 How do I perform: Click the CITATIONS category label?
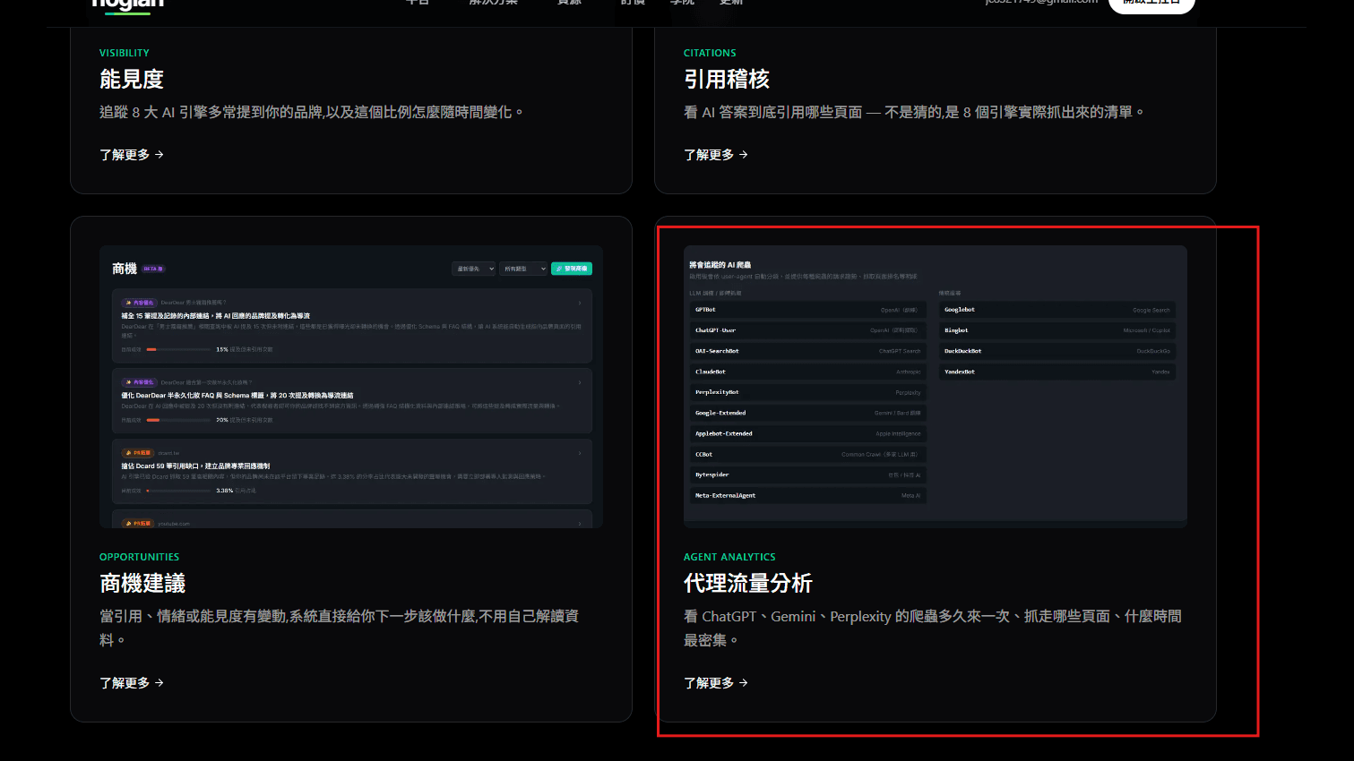710,53
